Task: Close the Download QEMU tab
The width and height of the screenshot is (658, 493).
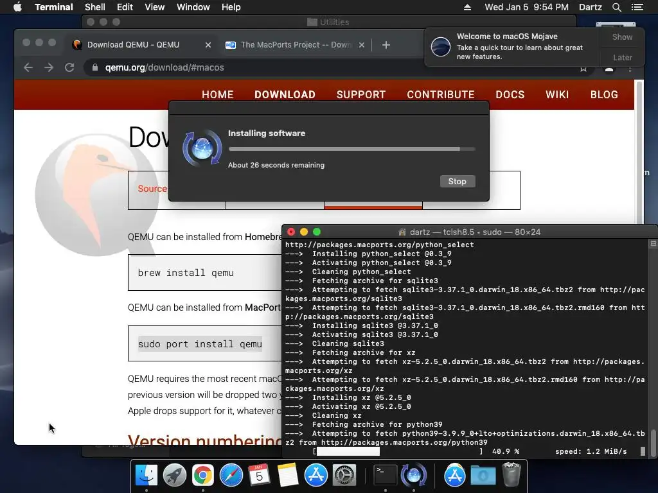Action: point(208,45)
